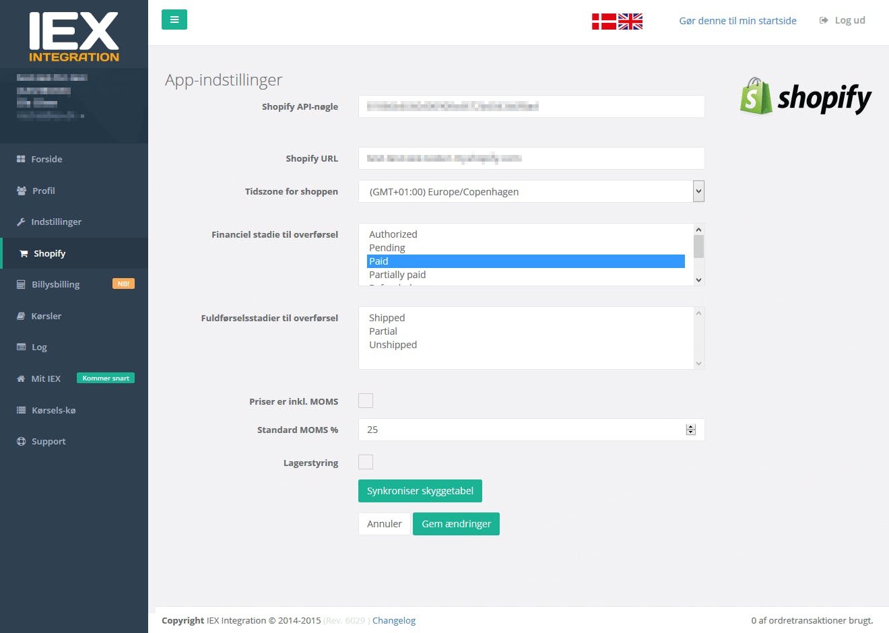Click the Forside grid icon
The width and height of the screenshot is (889, 633).
(x=21, y=160)
